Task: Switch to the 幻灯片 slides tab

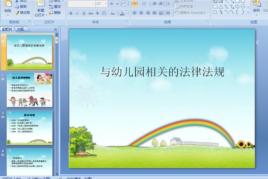Action: click(7, 29)
